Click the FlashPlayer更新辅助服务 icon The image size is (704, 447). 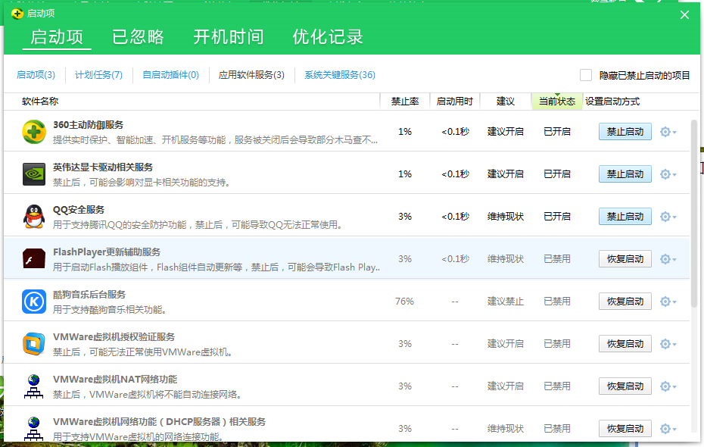pyautogui.click(x=34, y=259)
